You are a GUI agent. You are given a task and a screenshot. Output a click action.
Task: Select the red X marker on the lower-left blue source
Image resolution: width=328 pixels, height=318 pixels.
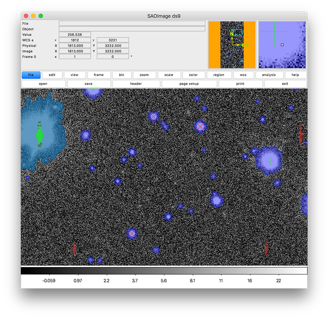(132, 234)
